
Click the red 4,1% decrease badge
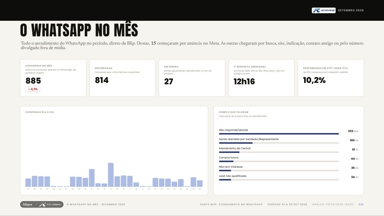33,89
